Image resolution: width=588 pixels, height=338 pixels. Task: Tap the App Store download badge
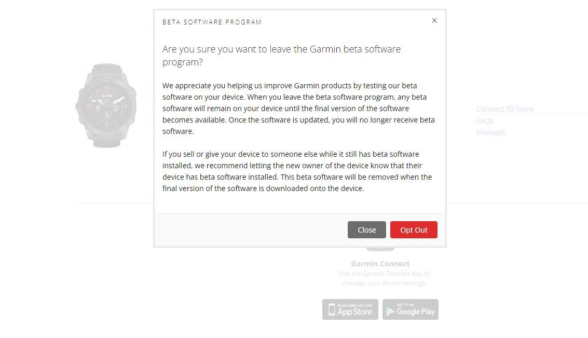[350, 309]
